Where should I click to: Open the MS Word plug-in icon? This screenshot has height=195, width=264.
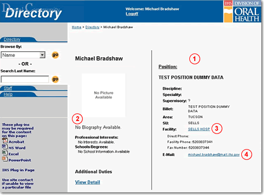point(5,147)
